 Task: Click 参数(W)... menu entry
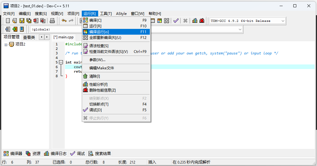pos(97,60)
